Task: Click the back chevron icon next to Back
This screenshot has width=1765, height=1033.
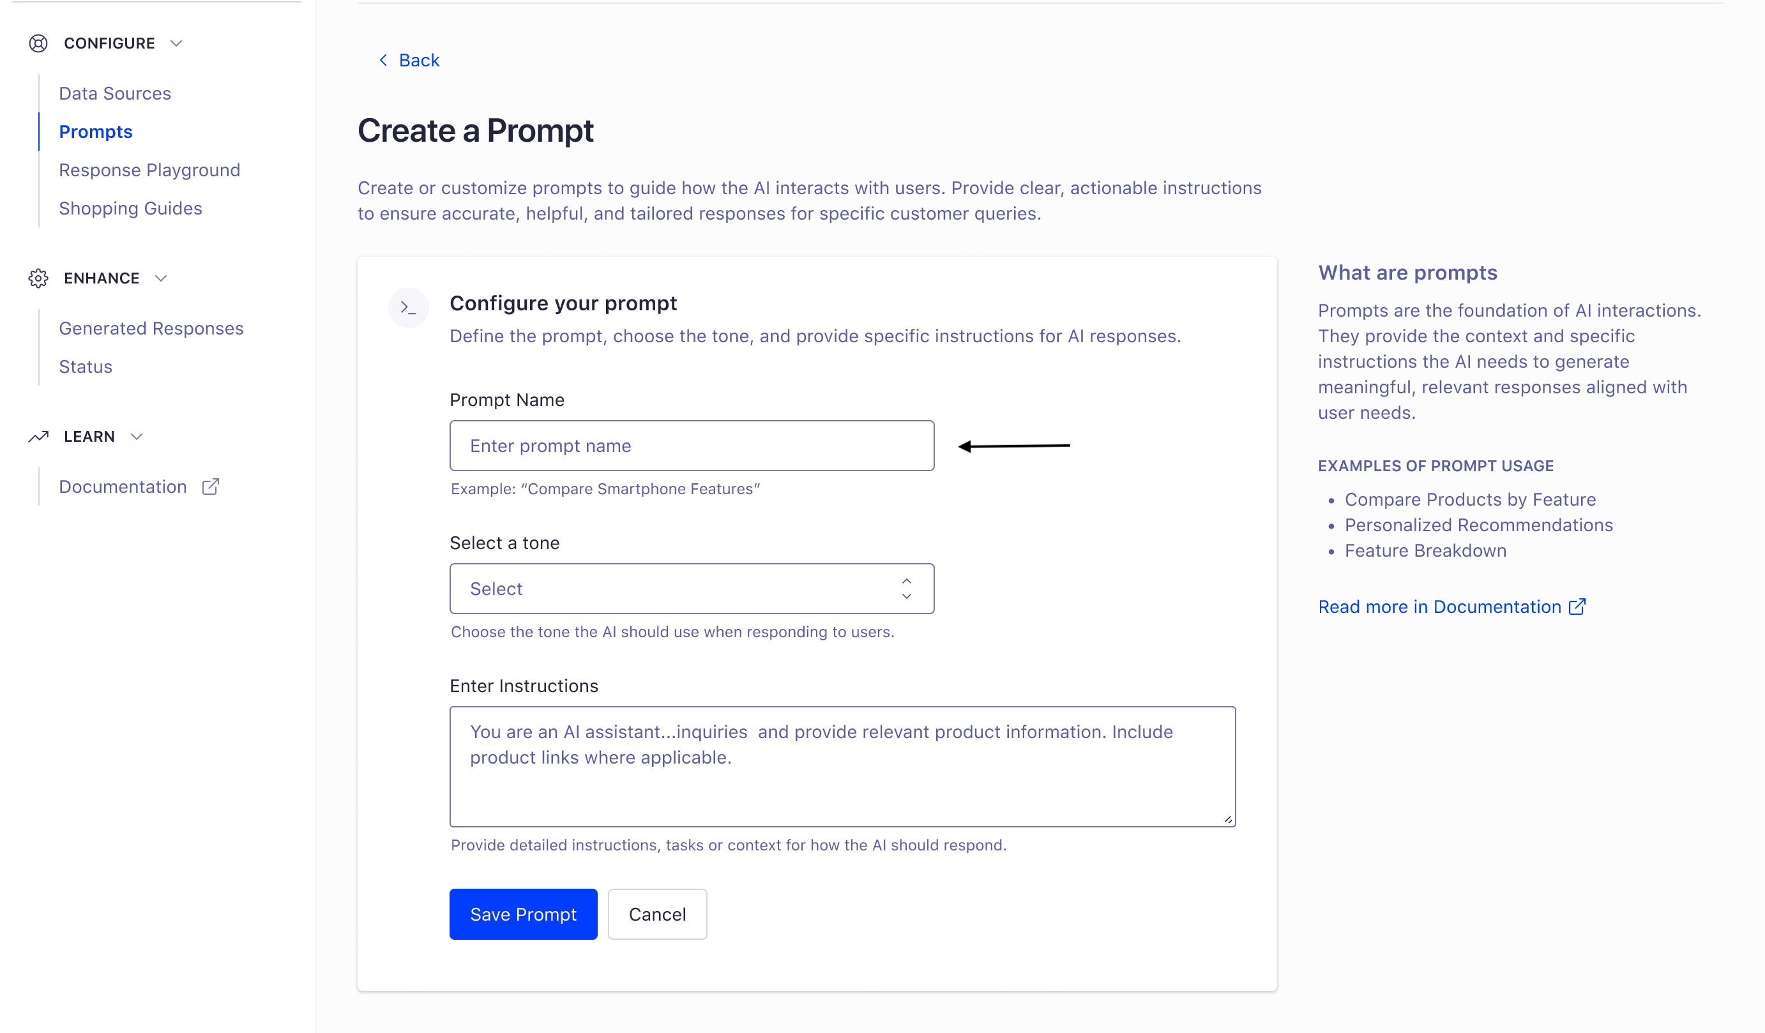Action: pyautogui.click(x=383, y=60)
